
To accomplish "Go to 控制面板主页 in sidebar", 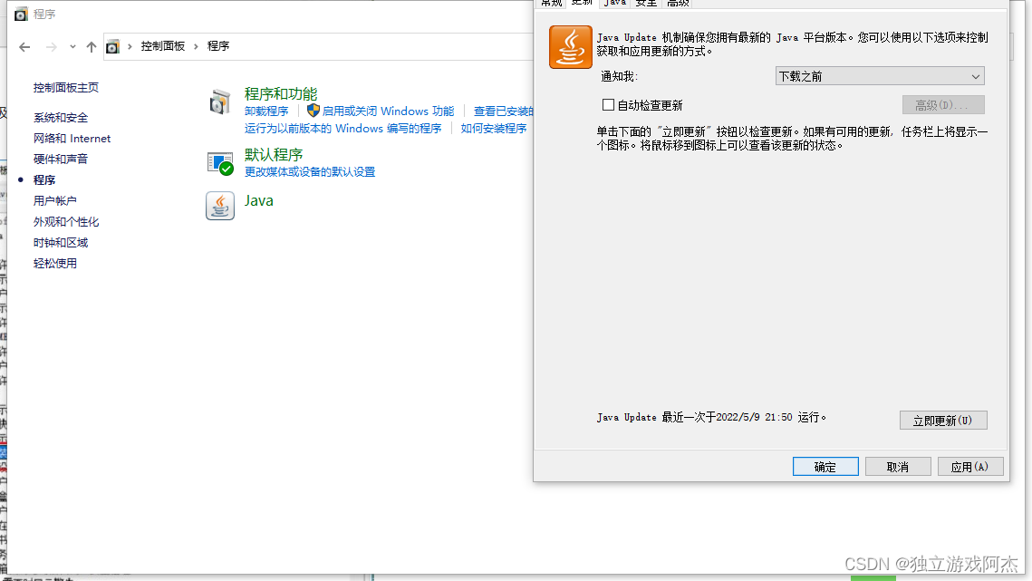I will click(66, 88).
